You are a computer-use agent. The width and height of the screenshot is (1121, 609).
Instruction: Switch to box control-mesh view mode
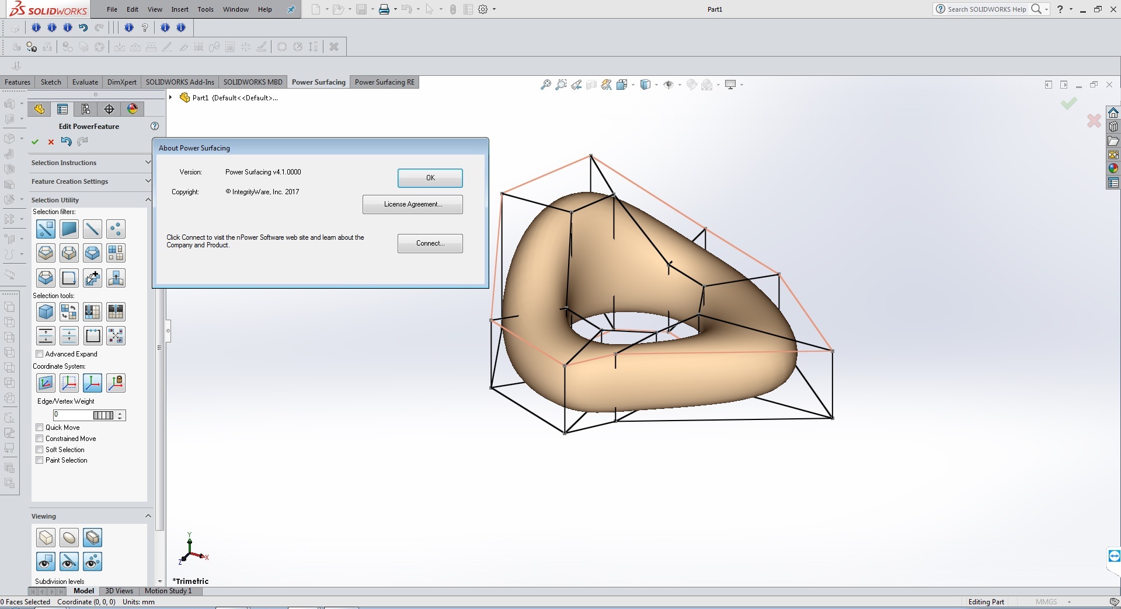(x=46, y=538)
